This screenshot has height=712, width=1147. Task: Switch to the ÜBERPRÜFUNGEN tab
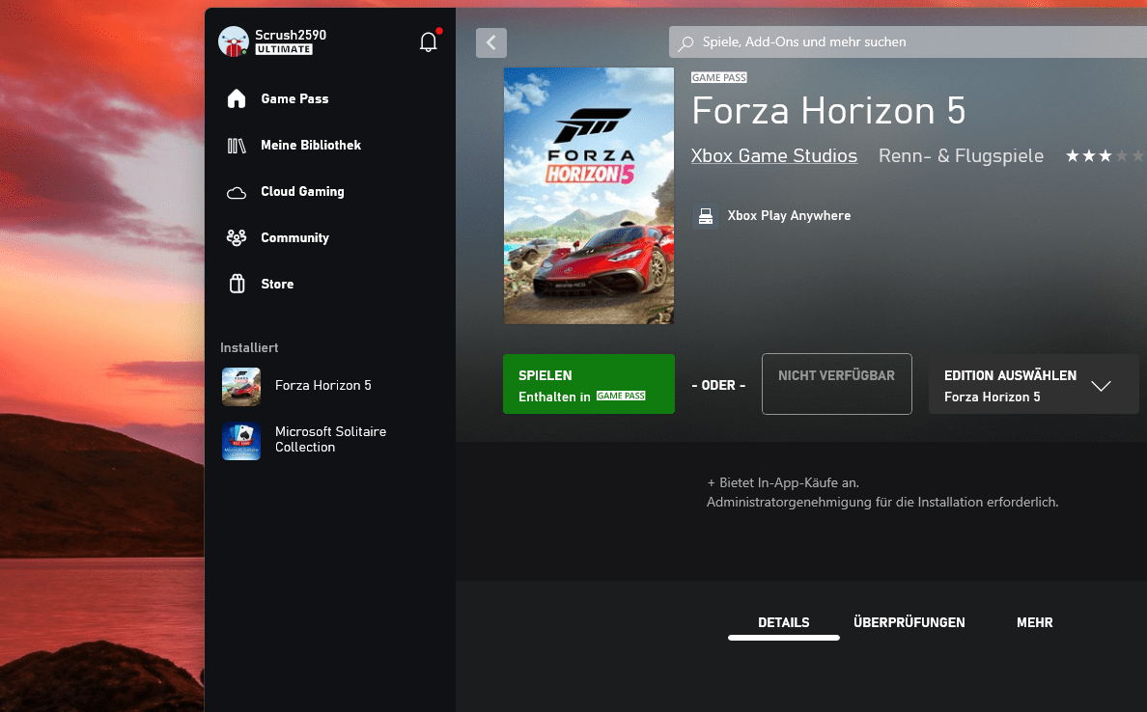(909, 623)
